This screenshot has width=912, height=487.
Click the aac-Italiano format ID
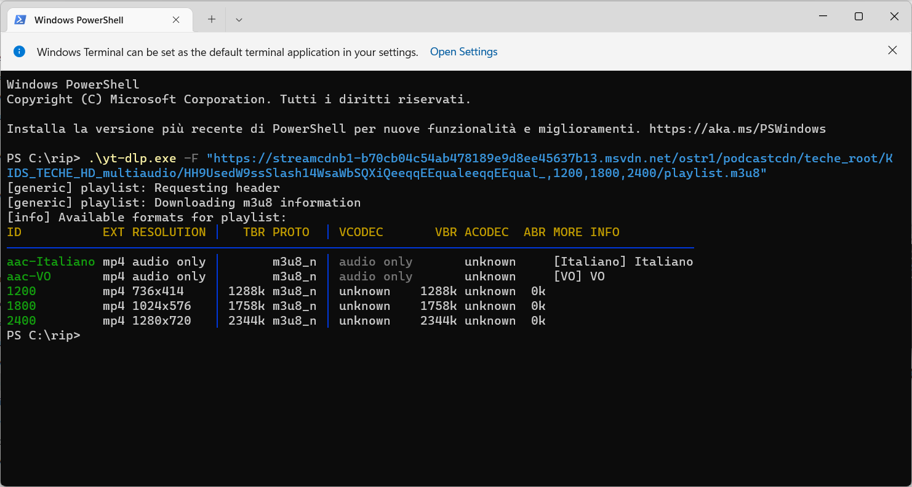tap(51, 262)
